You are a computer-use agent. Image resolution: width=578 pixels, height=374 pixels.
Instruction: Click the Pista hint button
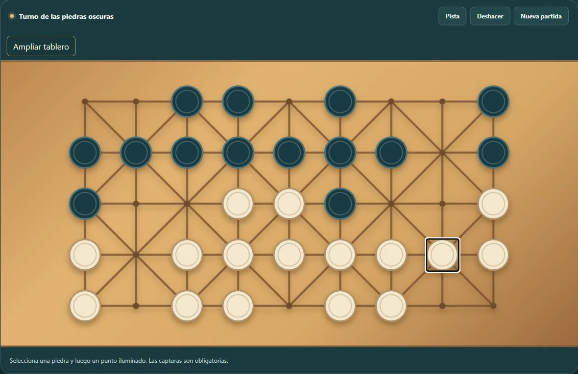[x=452, y=16]
